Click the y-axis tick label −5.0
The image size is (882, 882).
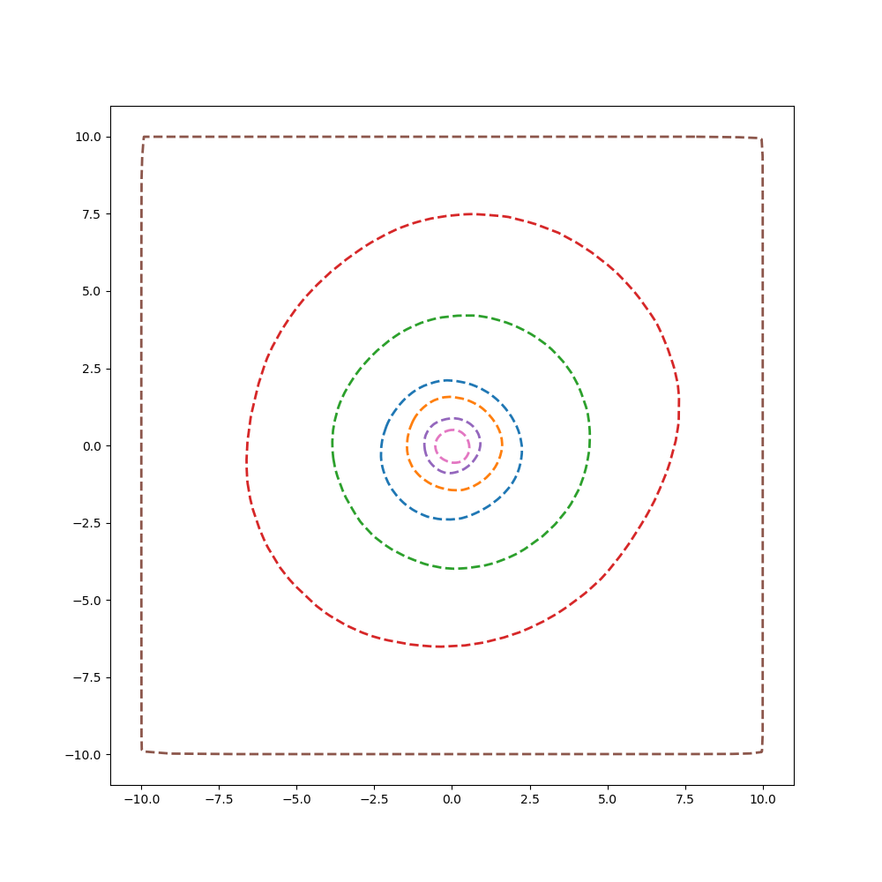coord(87,601)
